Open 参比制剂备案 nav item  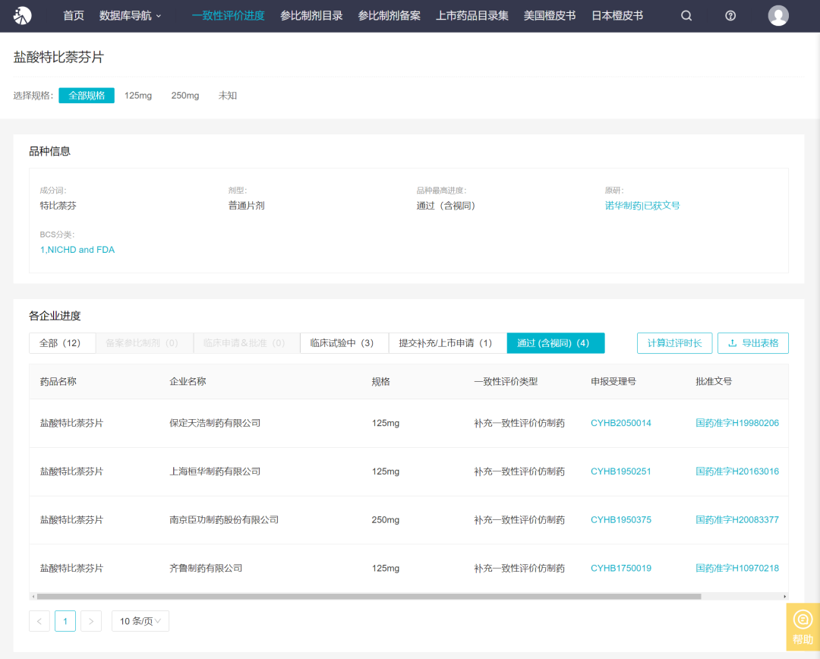[389, 16]
